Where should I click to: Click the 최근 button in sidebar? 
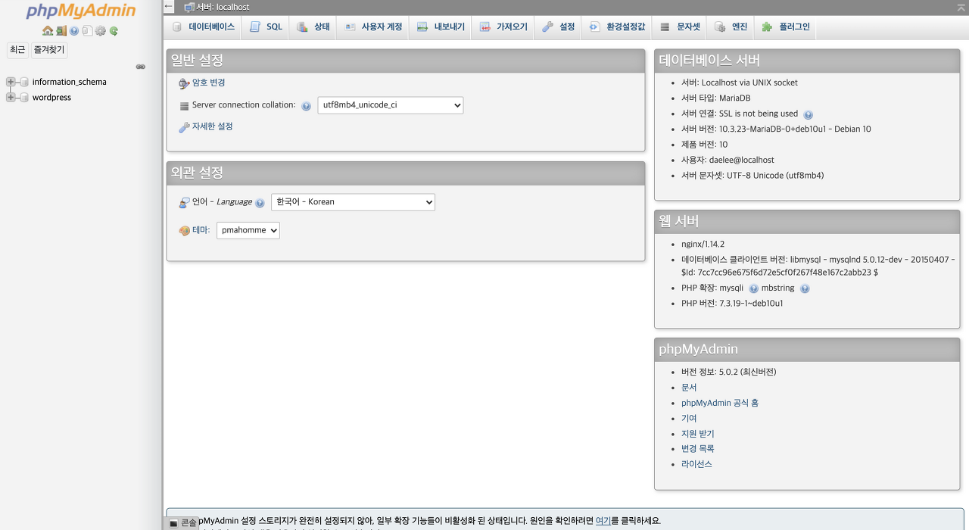click(x=17, y=50)
